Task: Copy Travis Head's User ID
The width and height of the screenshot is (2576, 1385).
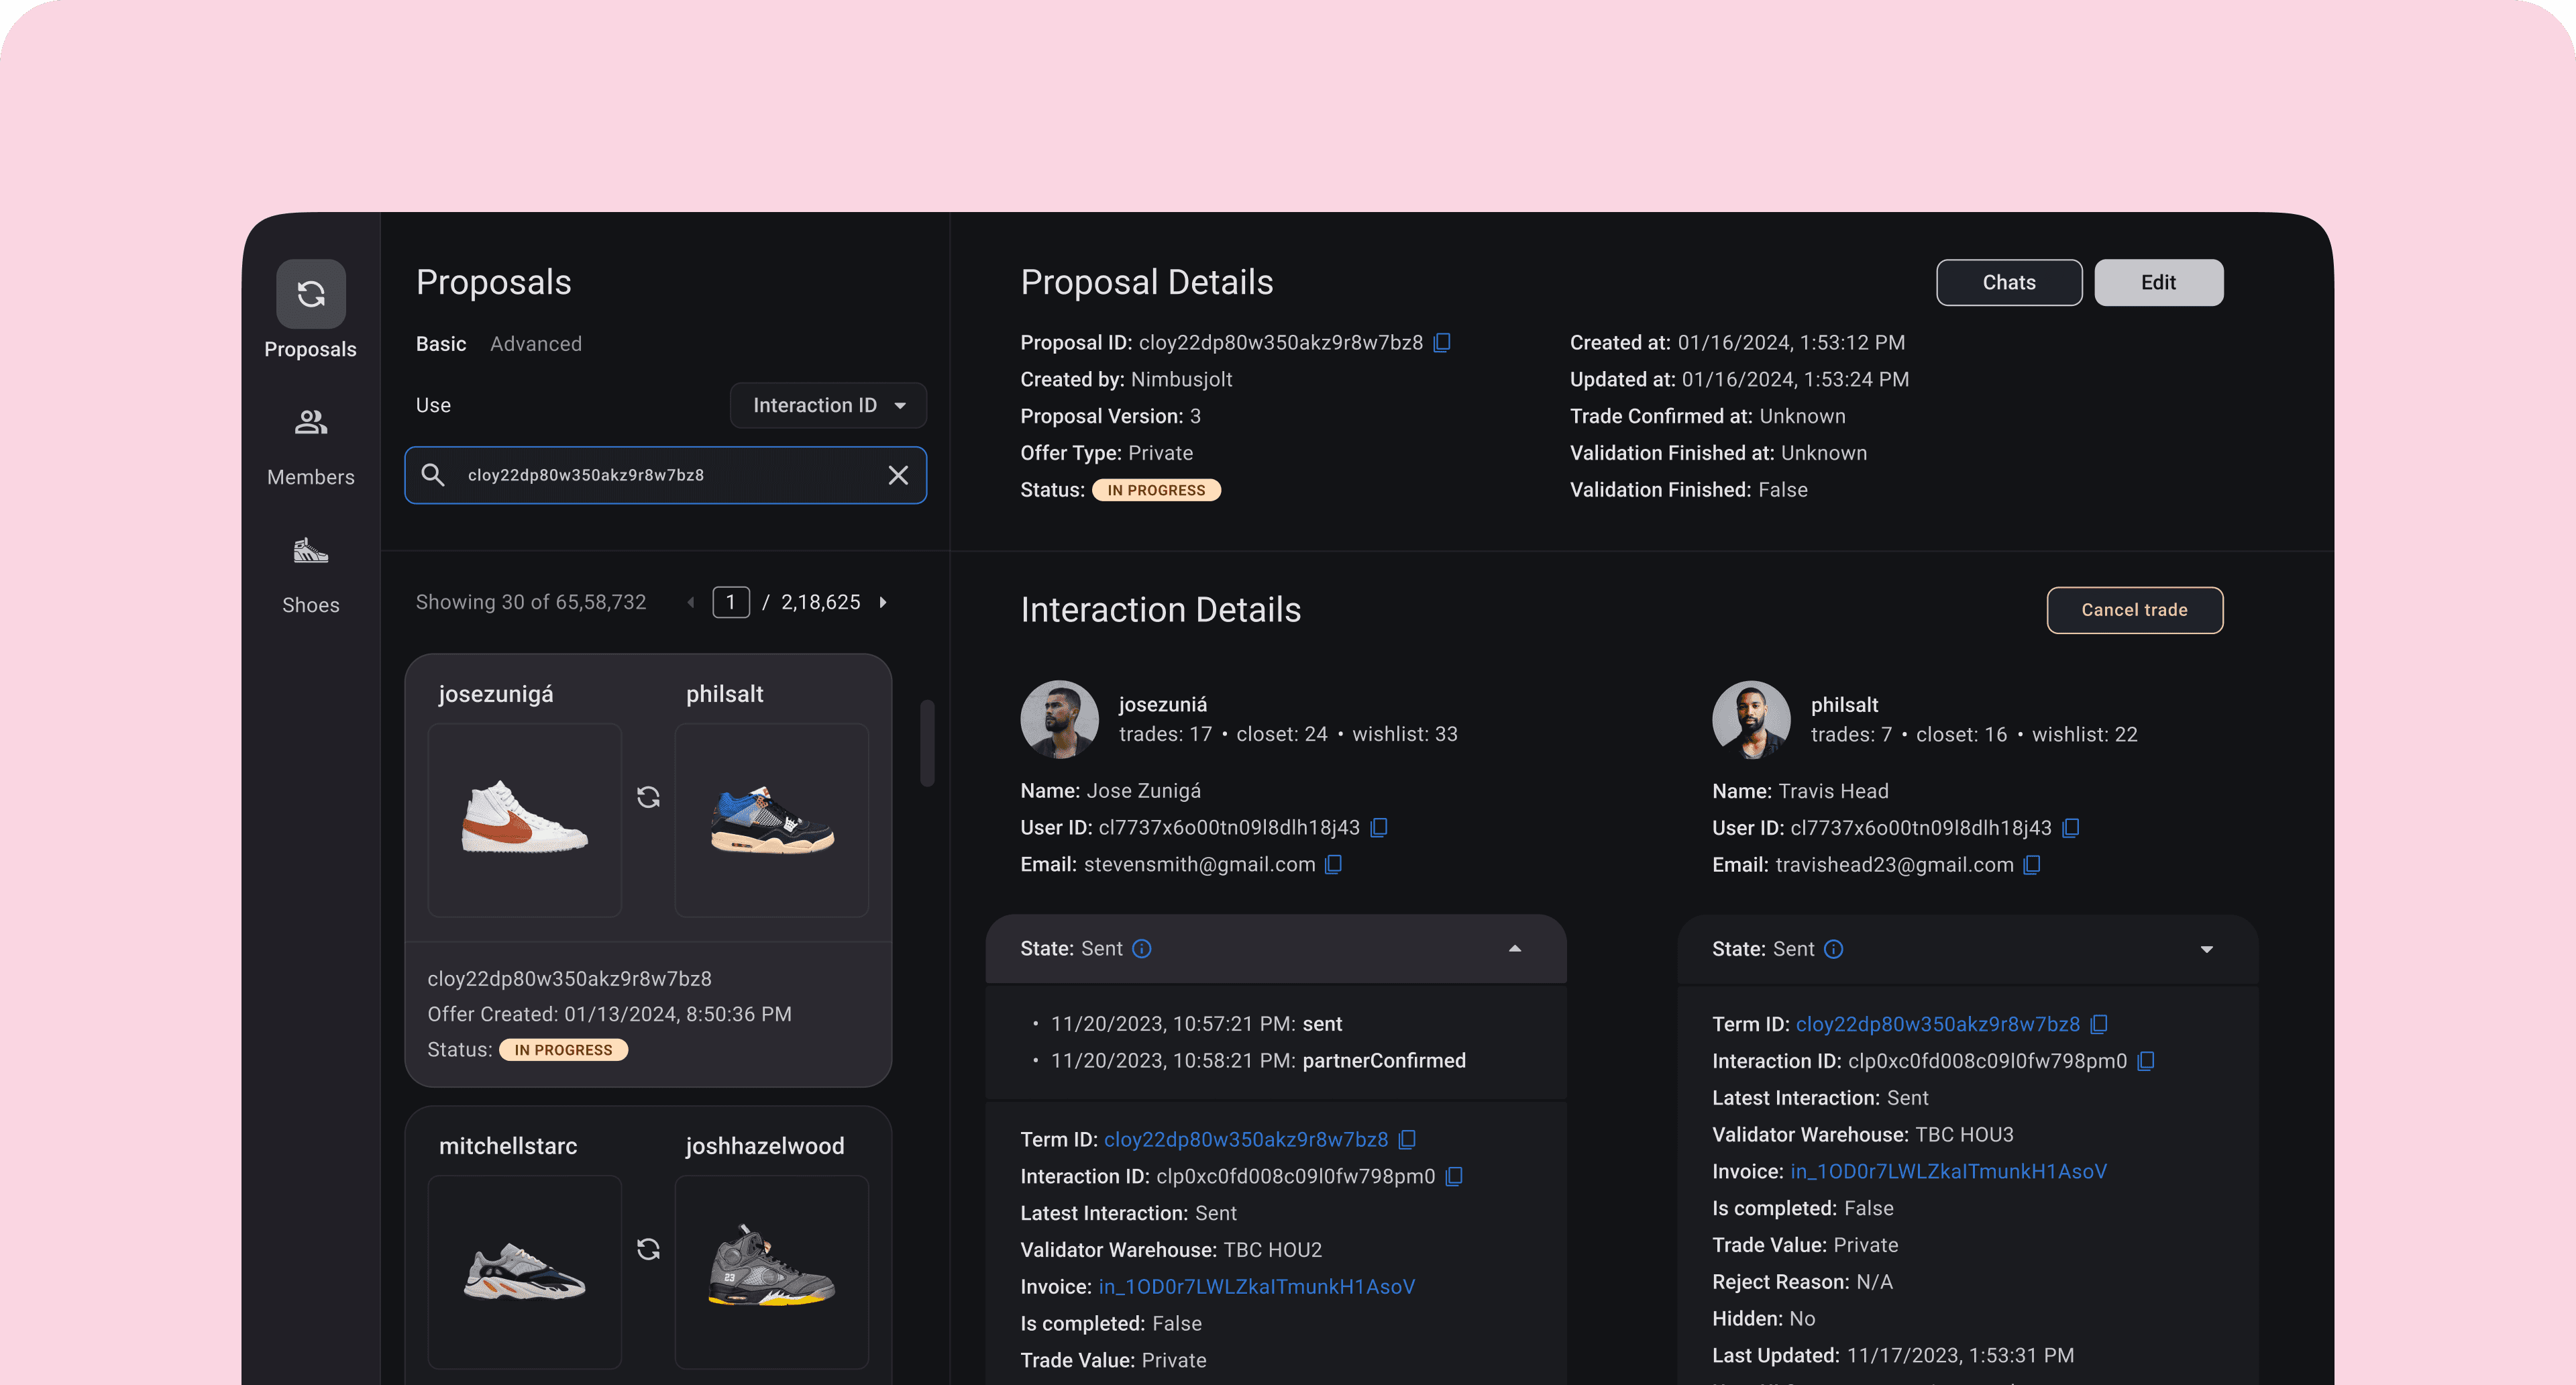Action: 2070,828
